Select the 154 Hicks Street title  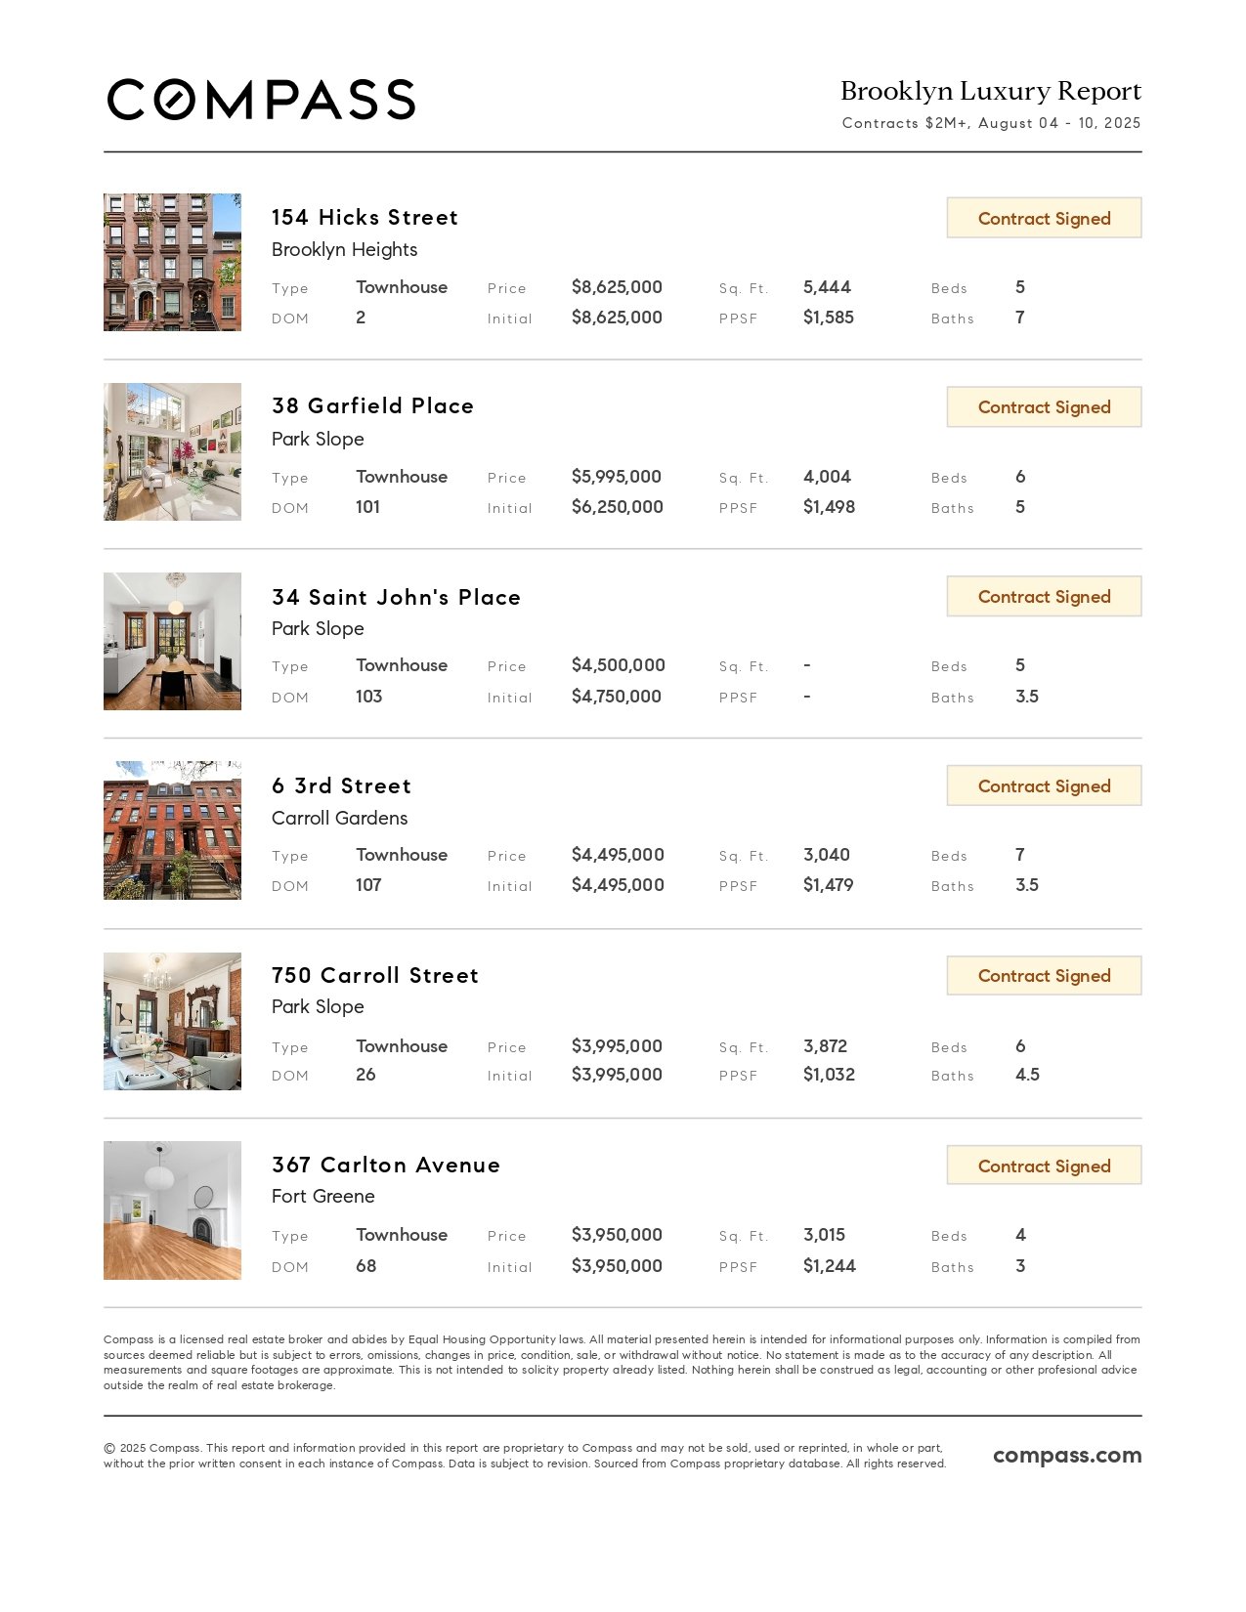365,217
